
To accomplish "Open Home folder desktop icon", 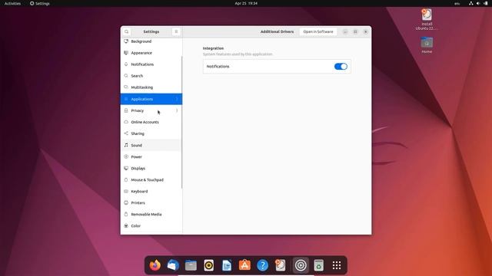I will [x=427, y=45].
